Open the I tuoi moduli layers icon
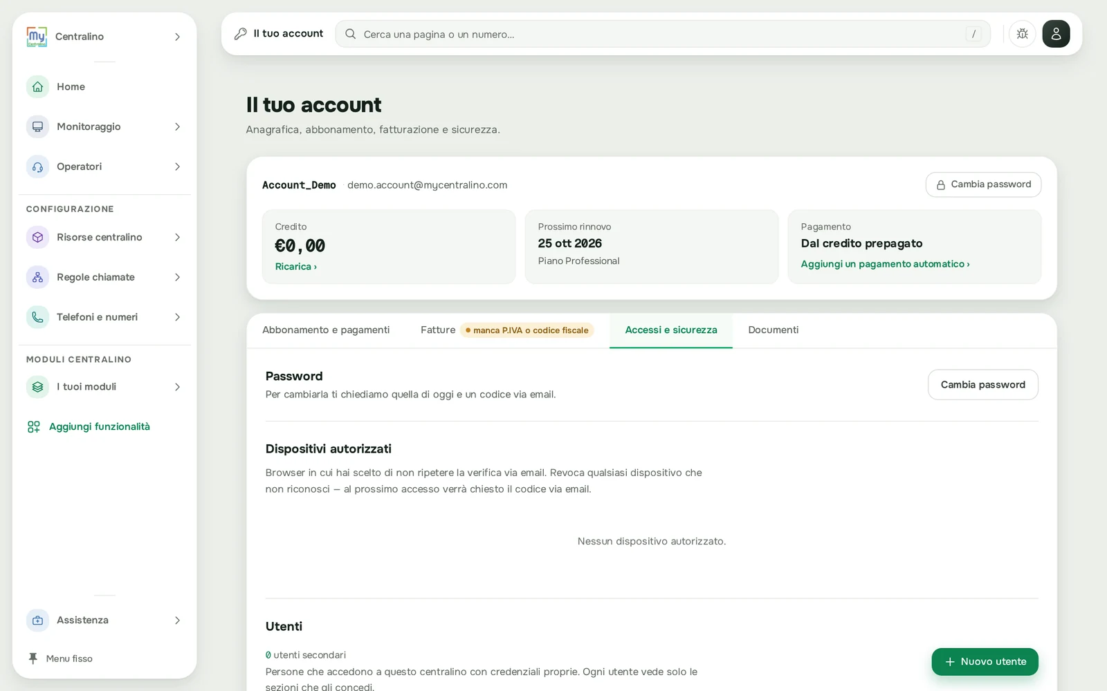This screenshot has height=691, width=1107. [x=37, y=387]
